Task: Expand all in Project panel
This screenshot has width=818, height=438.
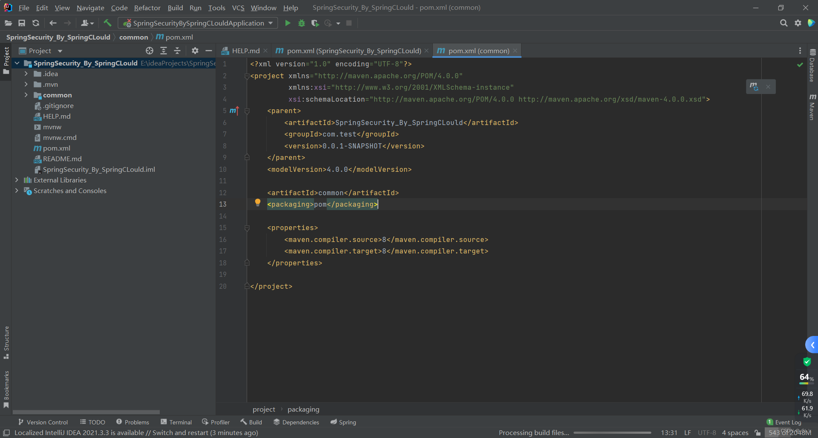Action: (164, 51)
